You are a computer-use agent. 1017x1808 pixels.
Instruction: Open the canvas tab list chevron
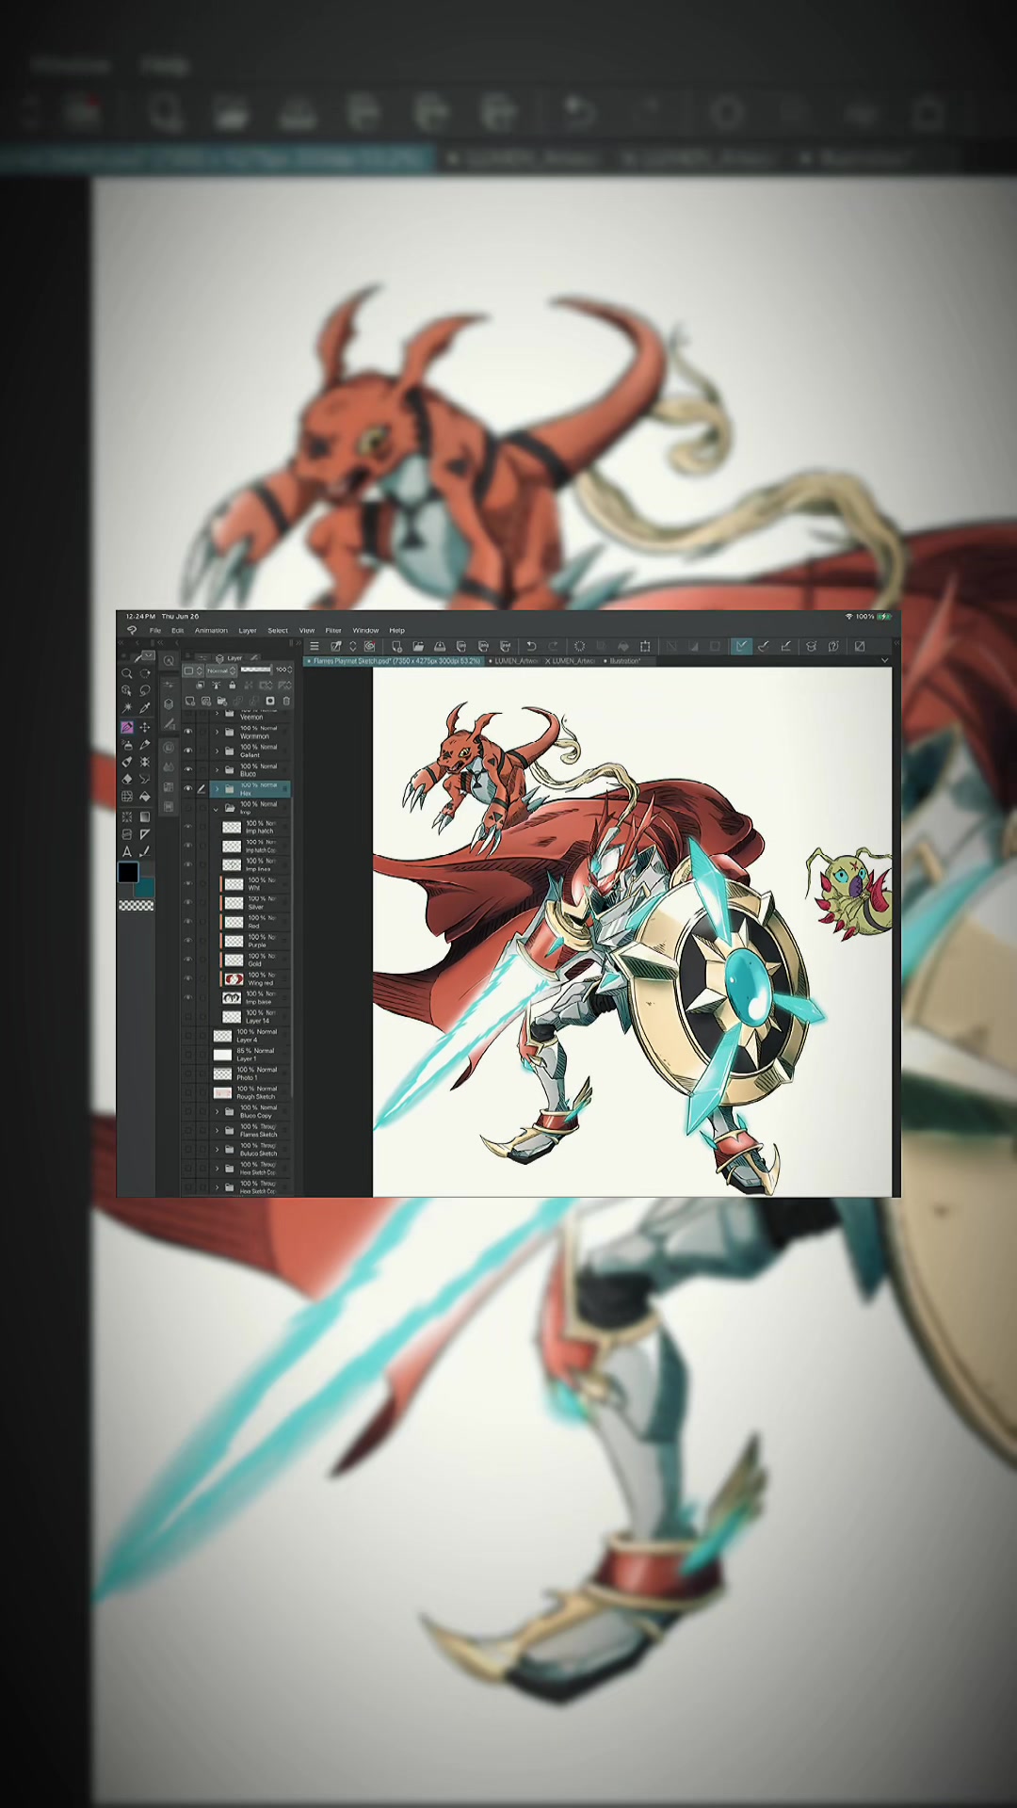pos(884,660)
